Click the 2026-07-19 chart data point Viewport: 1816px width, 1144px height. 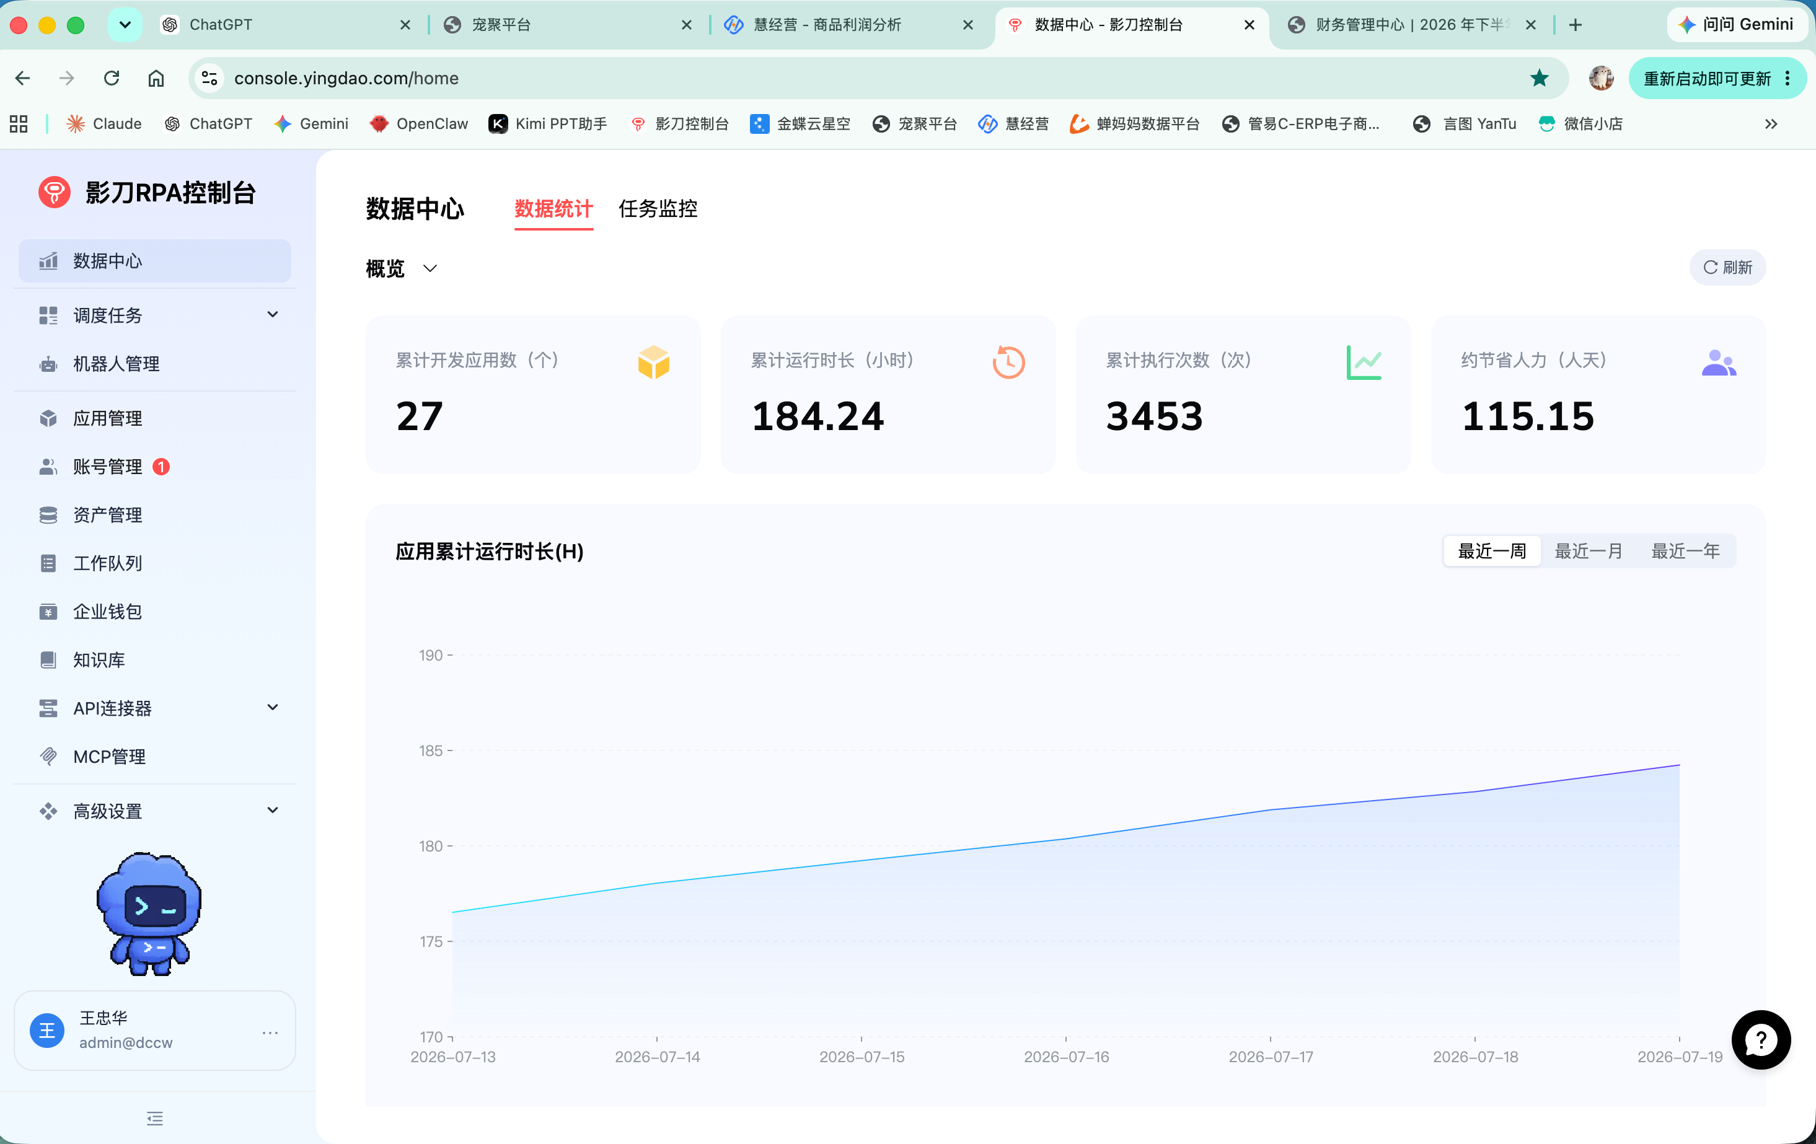(1680, 765)
